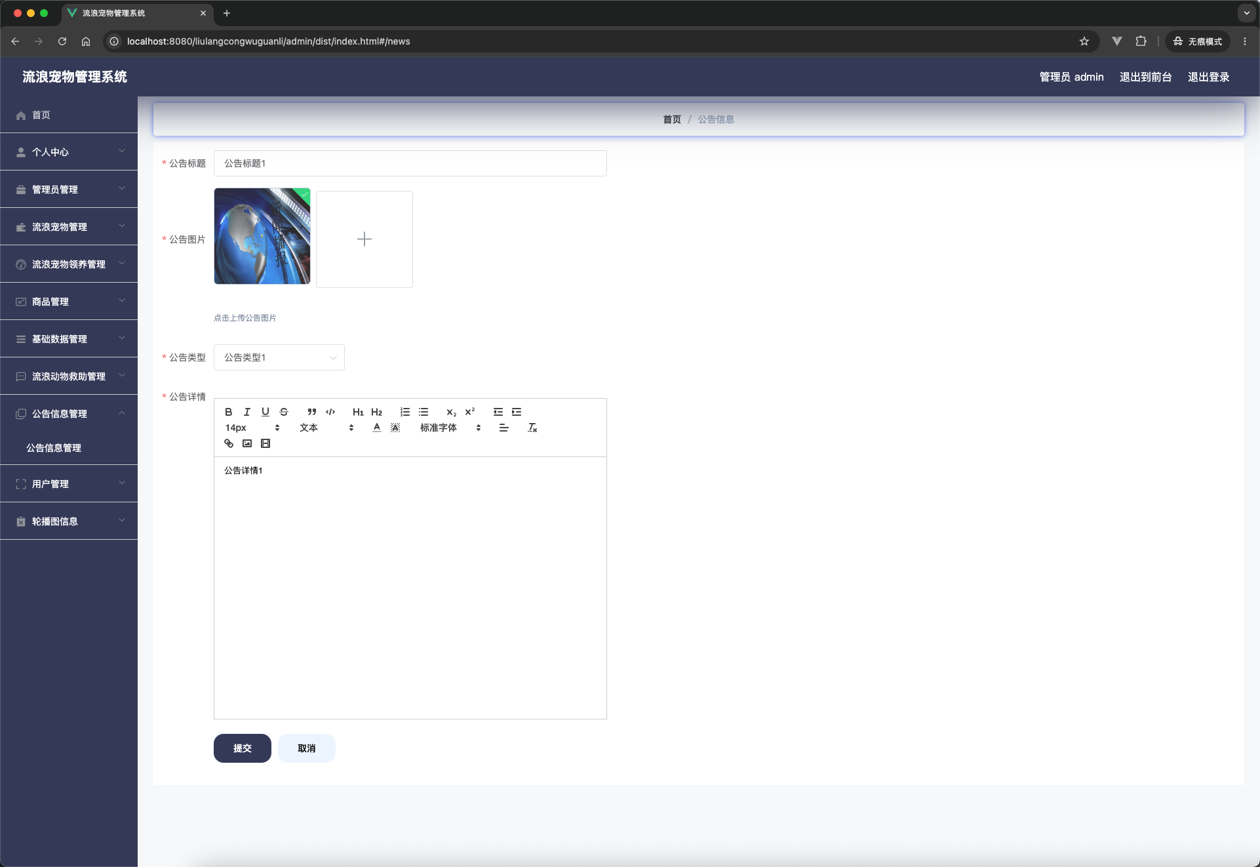
Task: Reload the page in the browser
Action: click(x=62, y=41)
